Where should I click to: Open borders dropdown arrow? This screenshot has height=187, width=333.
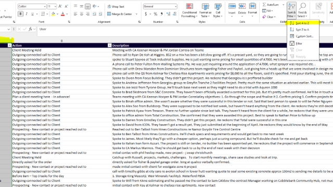pos(47,14)
